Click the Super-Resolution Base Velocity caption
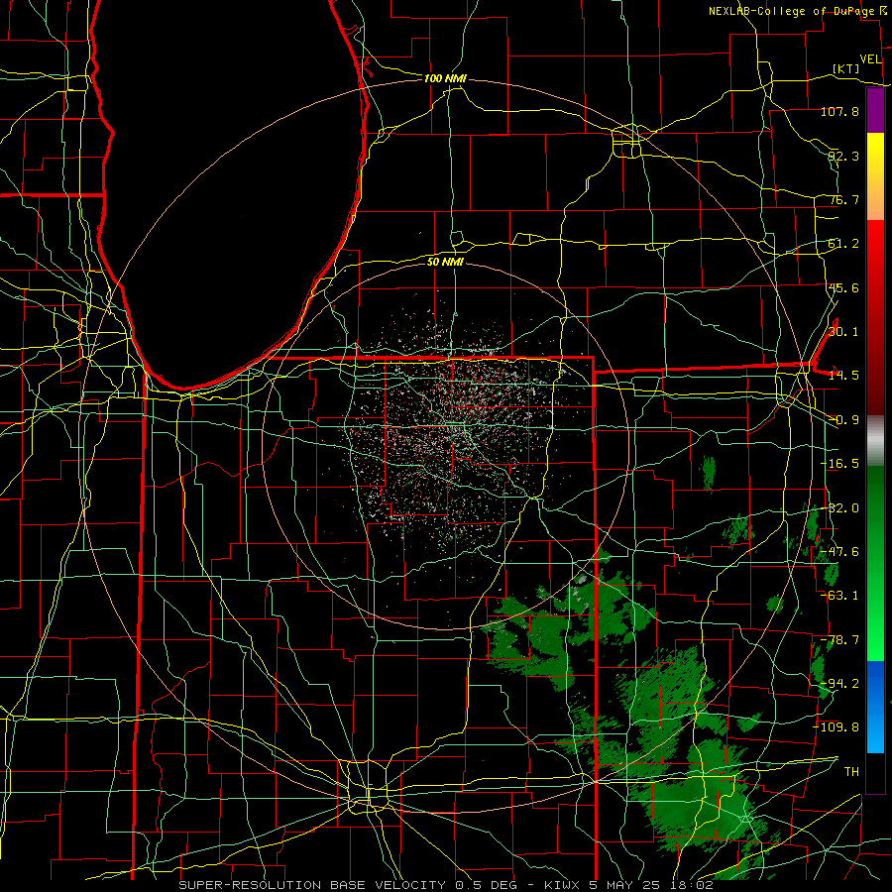892x892 pixels. point(446,885)
